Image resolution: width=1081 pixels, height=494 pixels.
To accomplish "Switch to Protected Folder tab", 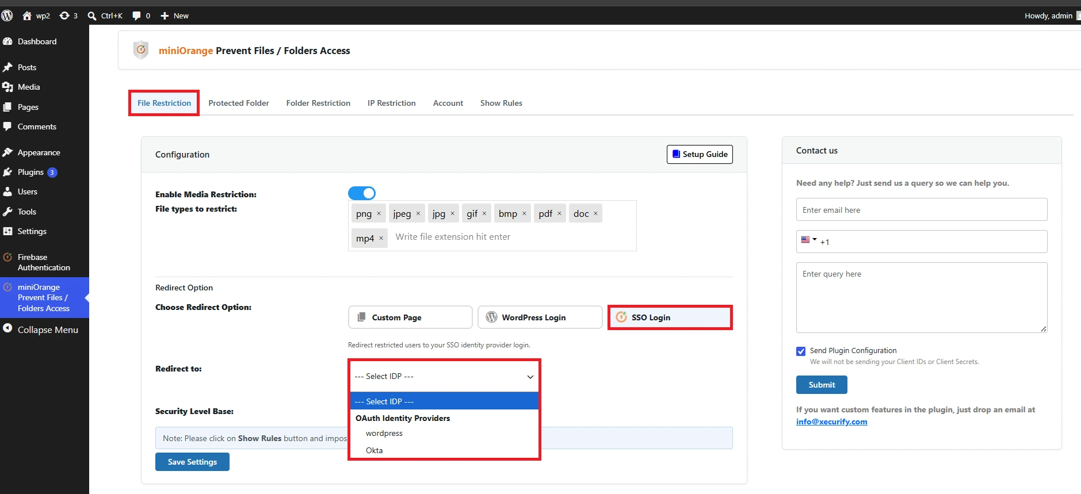I will 239,103.
